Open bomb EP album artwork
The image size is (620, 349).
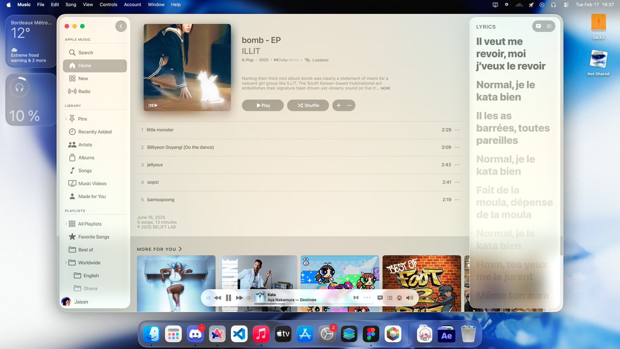[187, 67]
